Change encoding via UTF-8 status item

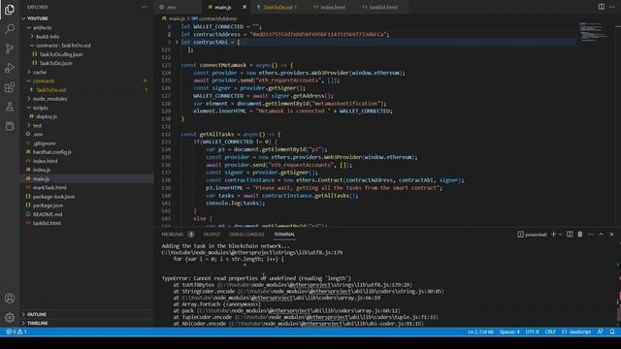[532, 332]
